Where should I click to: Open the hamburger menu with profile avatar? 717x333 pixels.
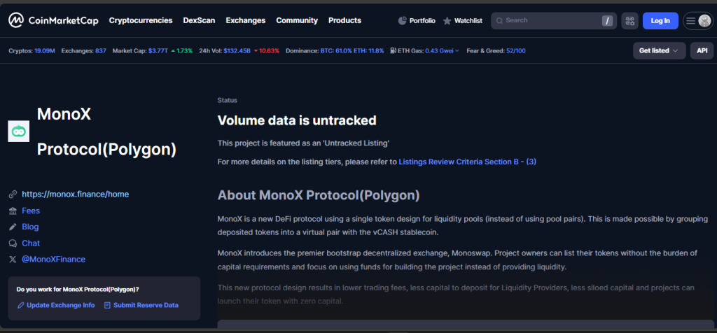697,21
